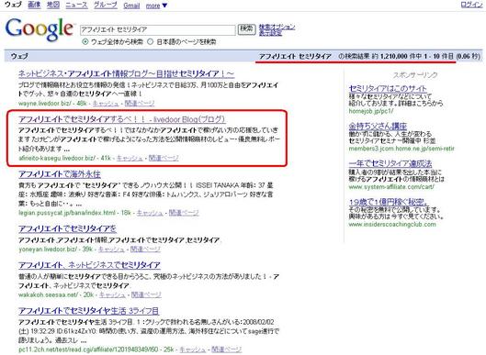Open the グループ (Groups) top link
The height and width of the screenshot is (355, 486).
pos(106,5)
